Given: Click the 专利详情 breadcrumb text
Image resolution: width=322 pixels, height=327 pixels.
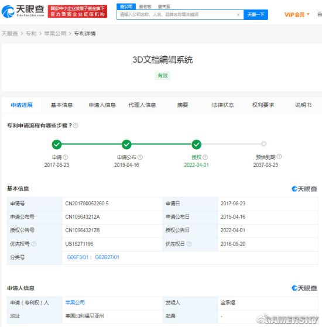Looking at the screenshot, I should pos(85,33).
